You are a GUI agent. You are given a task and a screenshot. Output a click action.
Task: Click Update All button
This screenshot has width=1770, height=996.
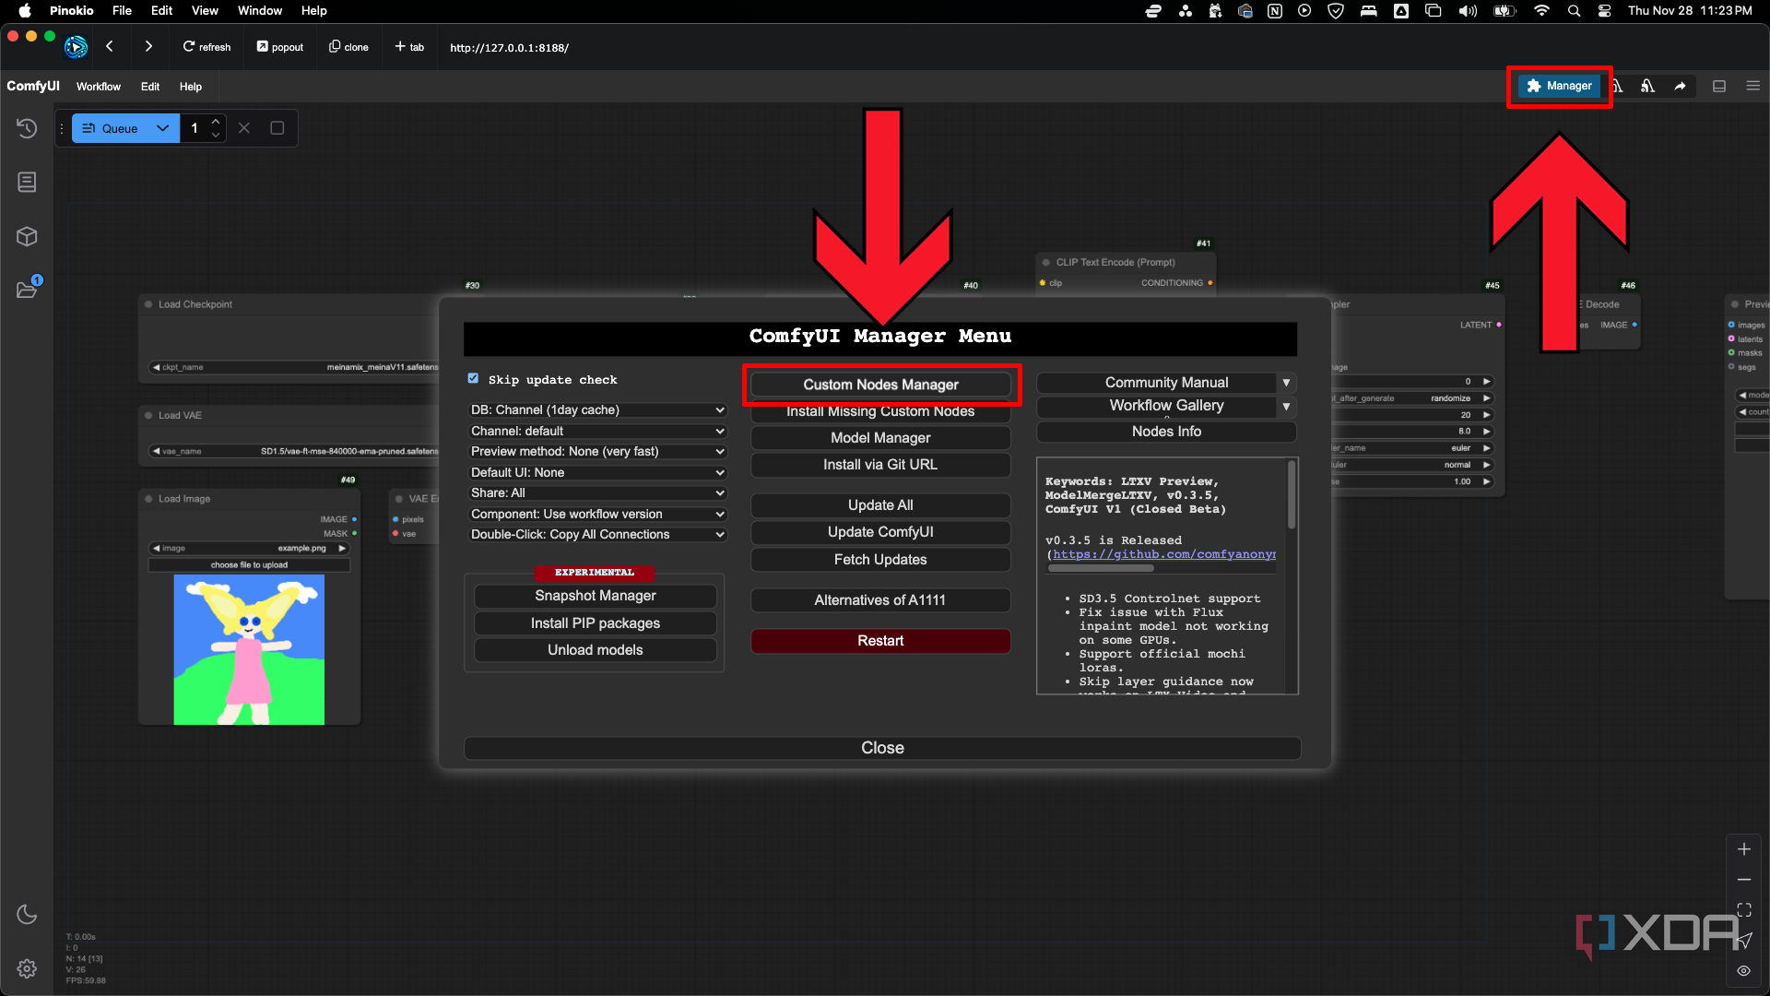(x=880, y=505)
